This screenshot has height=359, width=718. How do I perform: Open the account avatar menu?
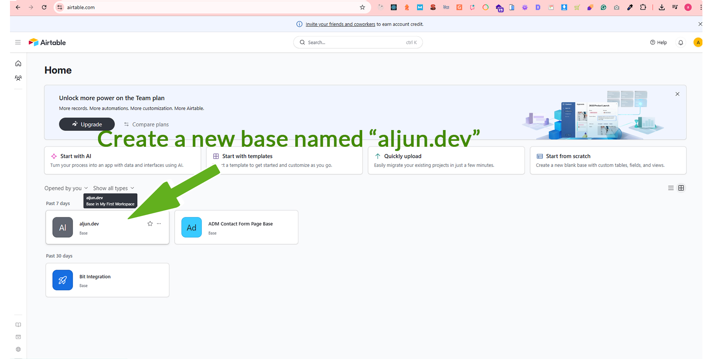[x=698, y=43]
